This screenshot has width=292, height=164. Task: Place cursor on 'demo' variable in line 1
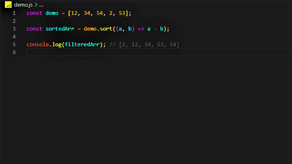tap(52, 13)
